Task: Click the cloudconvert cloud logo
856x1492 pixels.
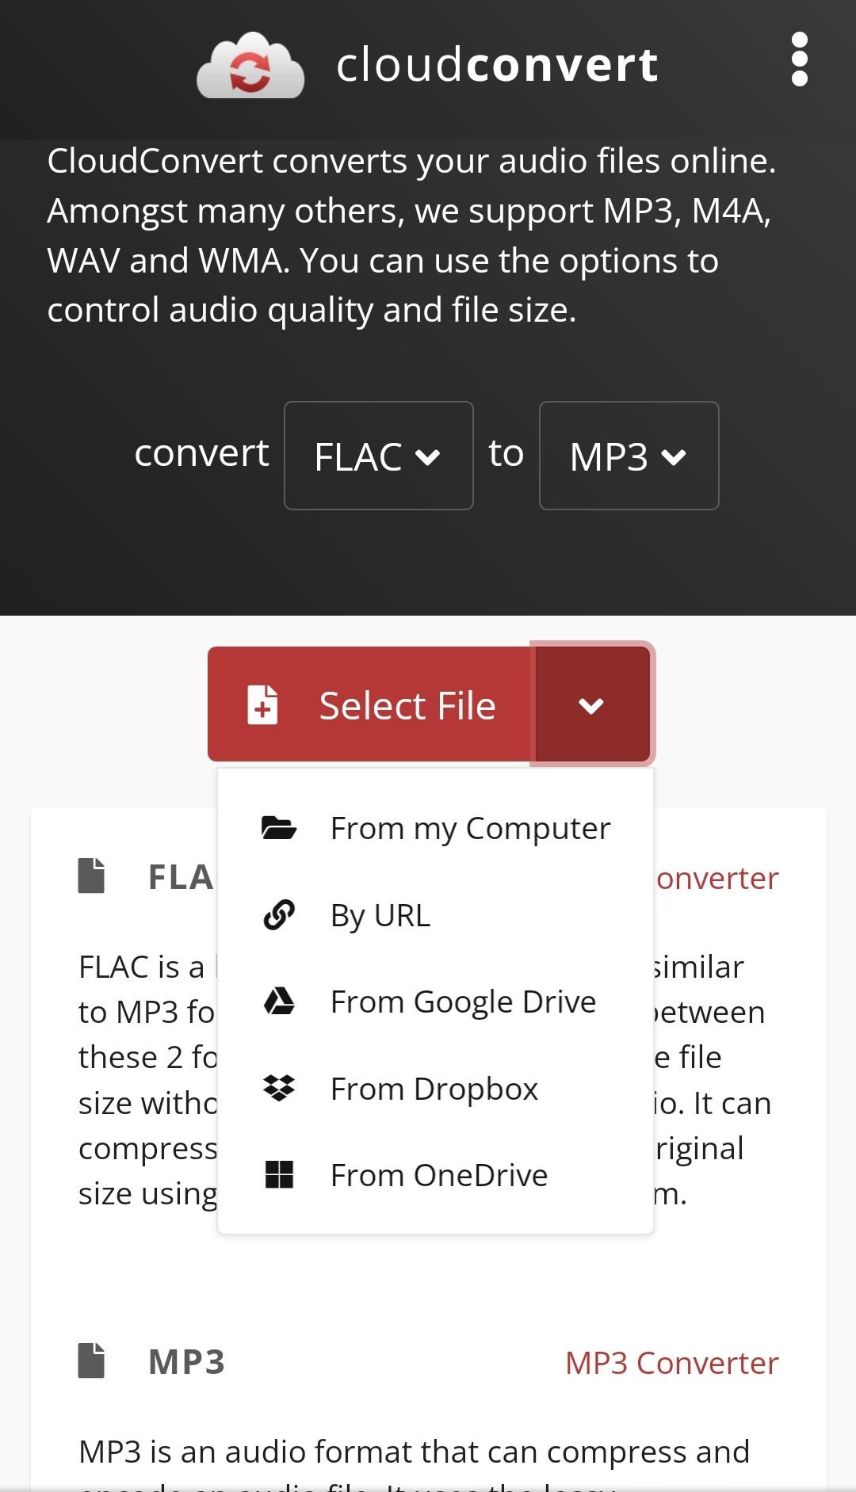Action: [250, 64]
